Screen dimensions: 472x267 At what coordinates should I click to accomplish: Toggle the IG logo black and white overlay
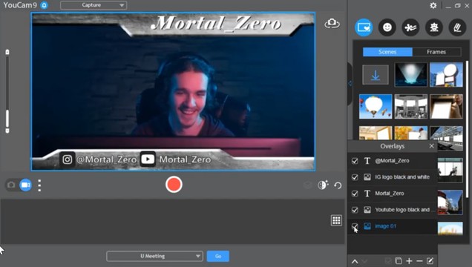click(x=355, y=177)
